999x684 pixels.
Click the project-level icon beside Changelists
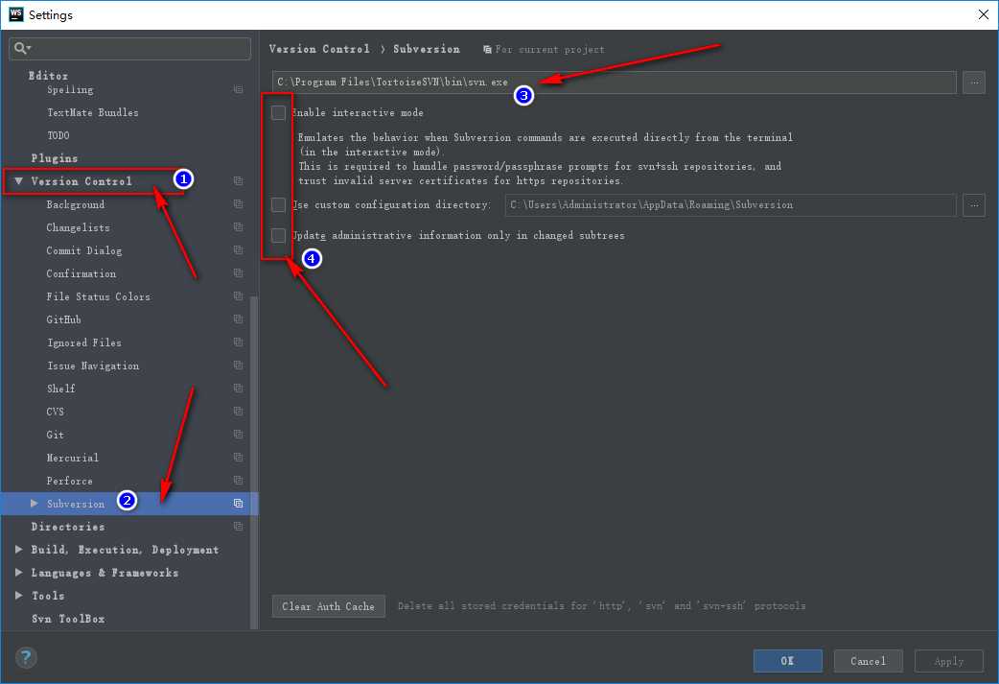(239, 227)
